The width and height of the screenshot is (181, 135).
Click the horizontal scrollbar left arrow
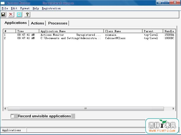5,109
